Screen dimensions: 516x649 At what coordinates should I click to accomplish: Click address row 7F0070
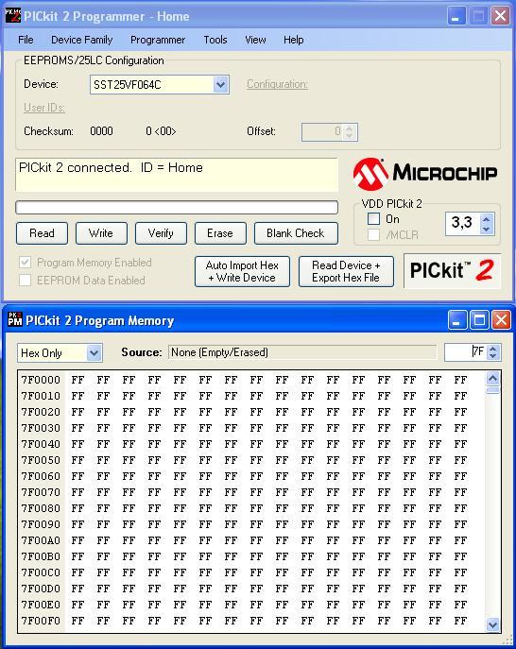click(x=41, y=492)
